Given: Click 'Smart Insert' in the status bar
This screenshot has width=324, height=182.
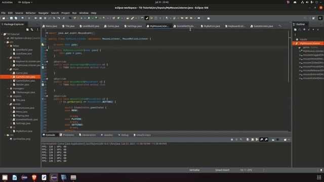Looking at the screenshot, I should coord(222,170).
